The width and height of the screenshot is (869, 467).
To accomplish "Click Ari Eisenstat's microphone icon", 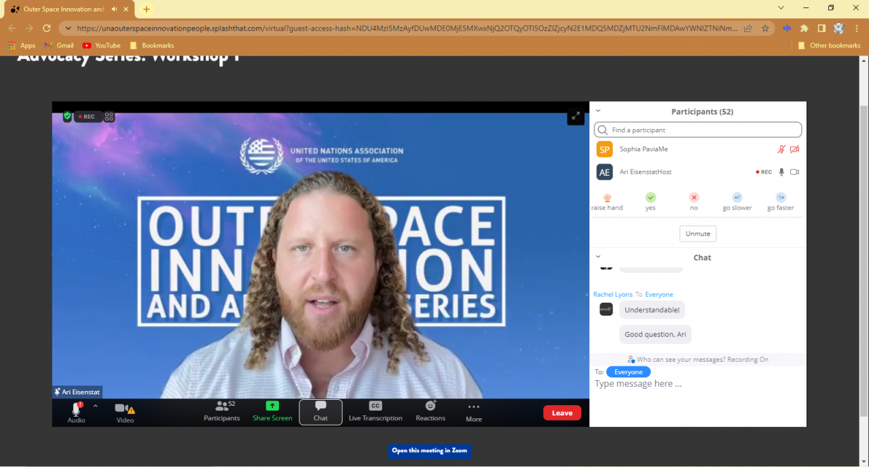I will [x=781, y=172].
